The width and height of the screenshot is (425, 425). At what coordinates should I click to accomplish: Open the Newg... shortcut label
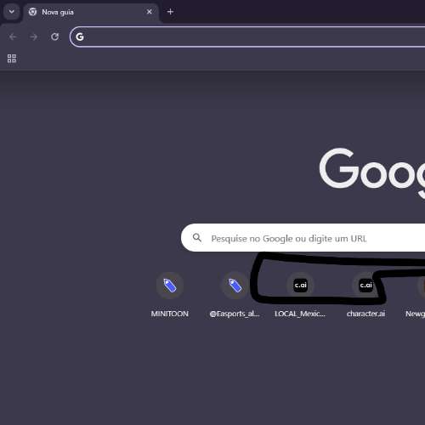(x=415, y=314)
